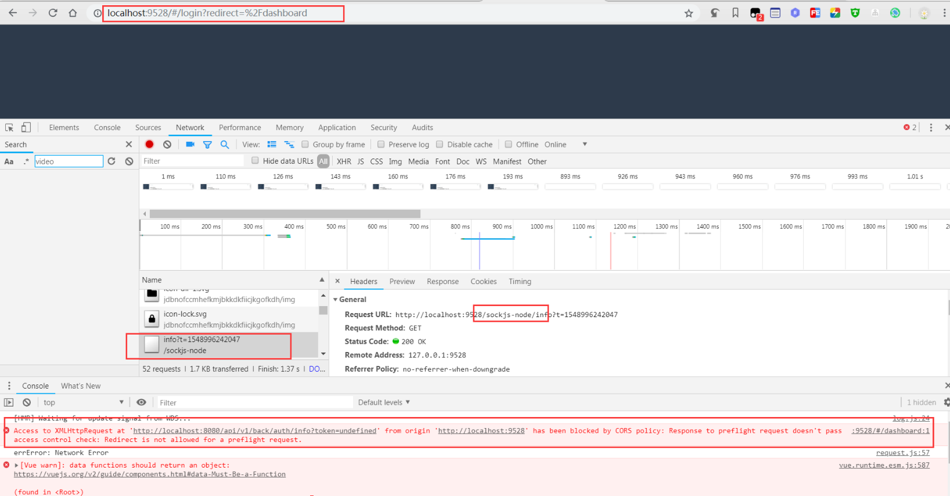Click the network search magnifier icon

225,144
